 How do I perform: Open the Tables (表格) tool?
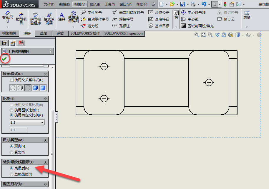[x=247, y=15]
